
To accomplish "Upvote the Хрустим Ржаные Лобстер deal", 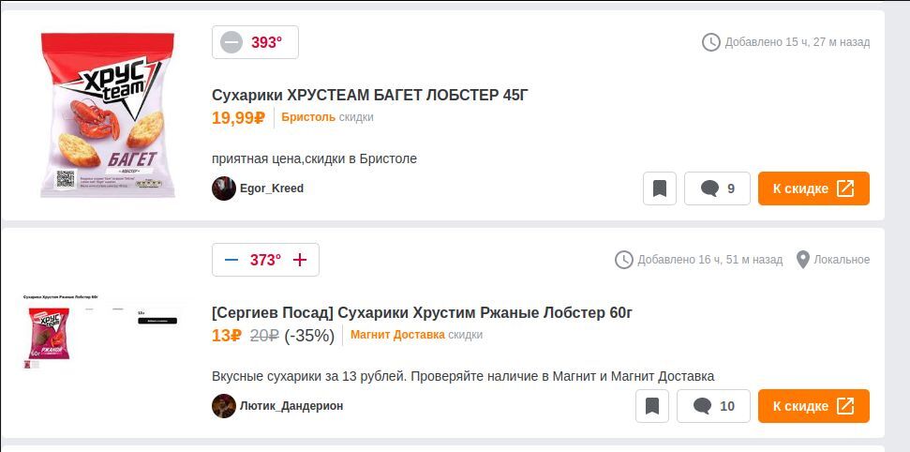I will click(x=300, y=260).
